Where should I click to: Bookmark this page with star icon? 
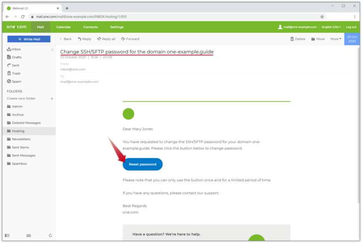[x=322, y=16]
